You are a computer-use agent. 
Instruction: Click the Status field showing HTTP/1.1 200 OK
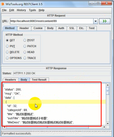tap(62, 73)
